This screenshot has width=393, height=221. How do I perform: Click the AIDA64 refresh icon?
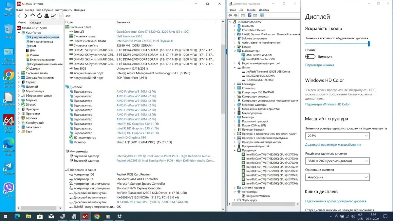tap(40, 16)
